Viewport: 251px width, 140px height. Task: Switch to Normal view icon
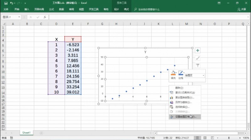pyautogui.click(x=198, y=138)
